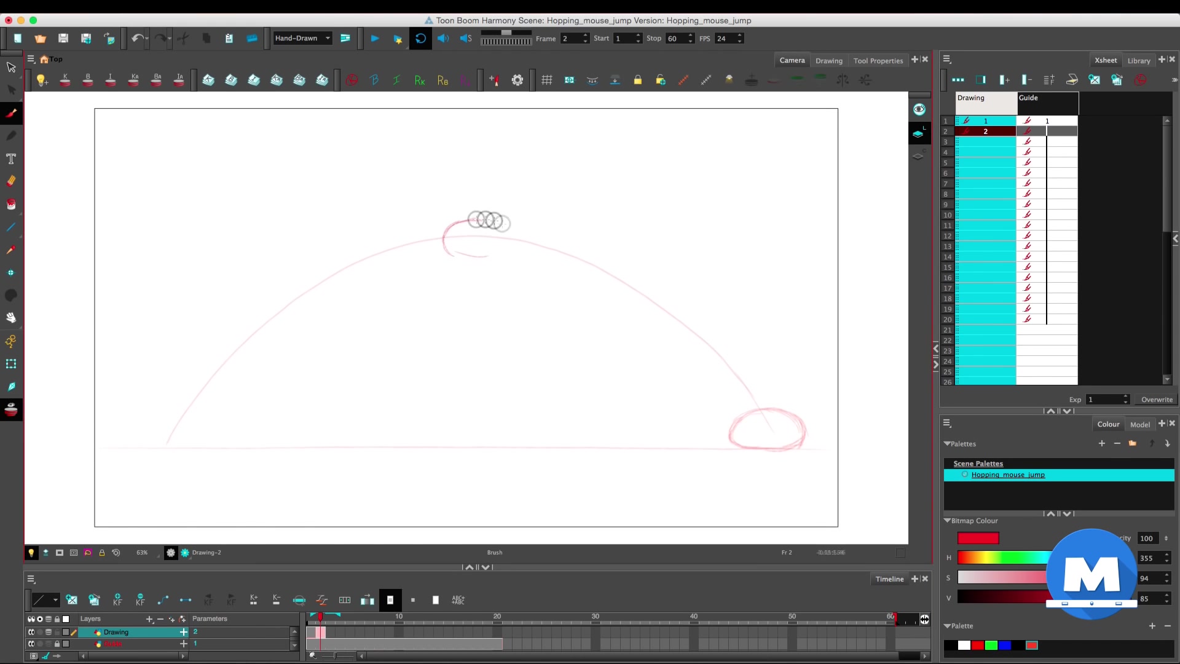Click the Drawing column header in Xsheet
1180x664 pixels.
pos(986,103)
